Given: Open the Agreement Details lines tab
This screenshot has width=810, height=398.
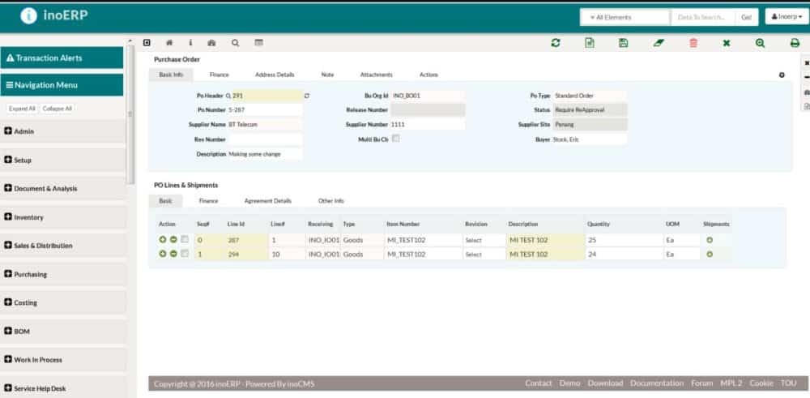Looking at the screenshot, I should coord(267,200).
